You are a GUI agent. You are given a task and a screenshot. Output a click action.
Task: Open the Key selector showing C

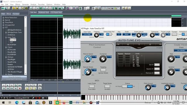119,34
